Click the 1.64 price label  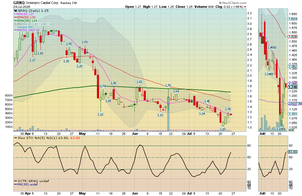[176, 91]
